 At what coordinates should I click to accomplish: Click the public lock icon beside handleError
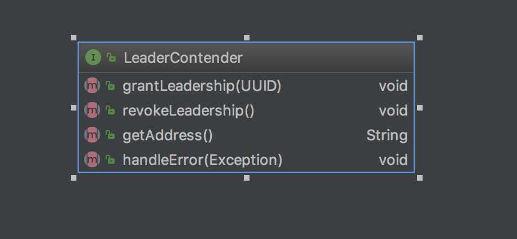[x=110, y=160]
